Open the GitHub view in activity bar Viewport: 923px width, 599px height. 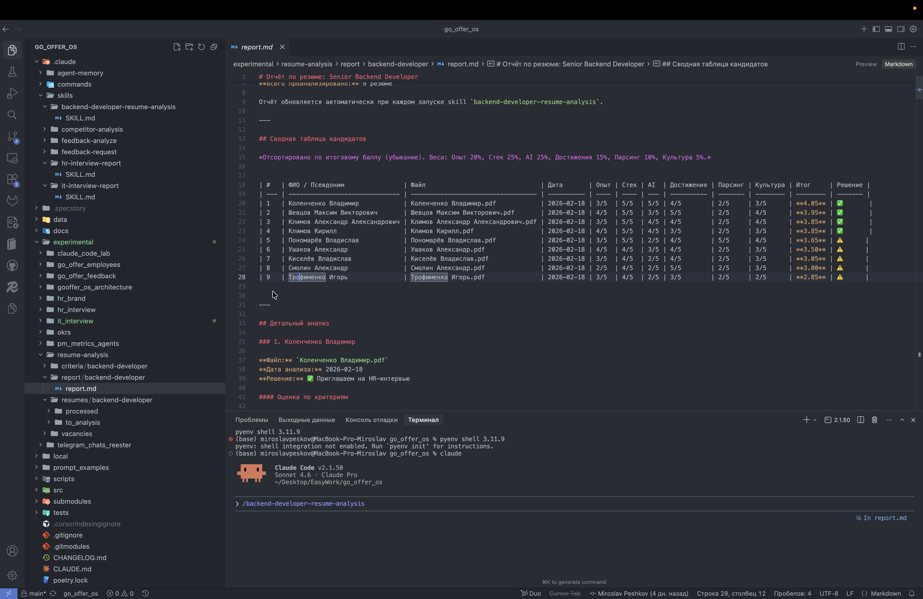[12, 265]
